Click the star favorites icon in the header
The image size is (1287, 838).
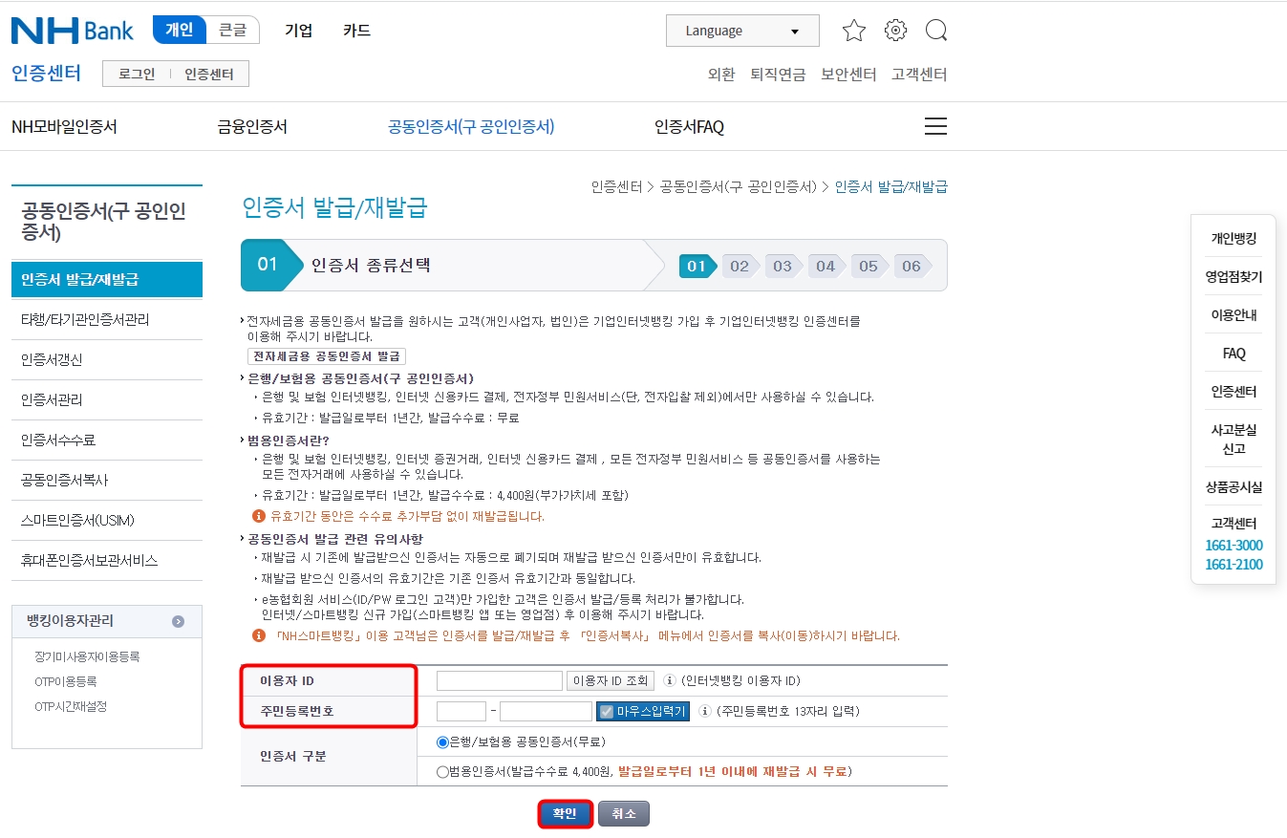[853, 30]
